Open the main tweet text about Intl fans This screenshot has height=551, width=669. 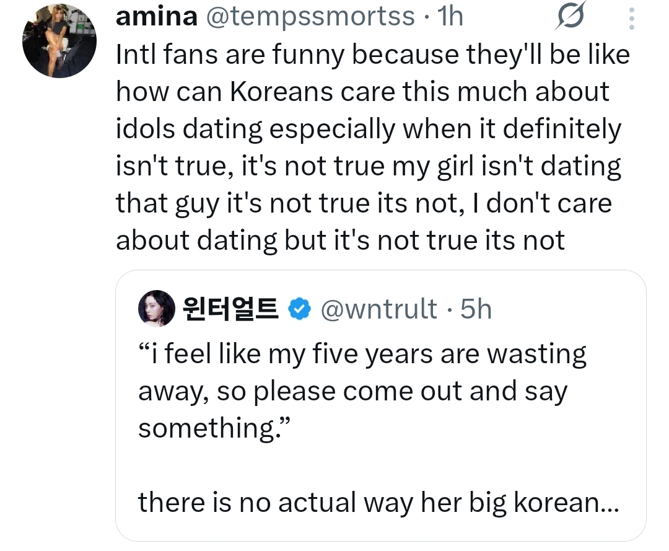pyautogui.click(x=373, y=148)
